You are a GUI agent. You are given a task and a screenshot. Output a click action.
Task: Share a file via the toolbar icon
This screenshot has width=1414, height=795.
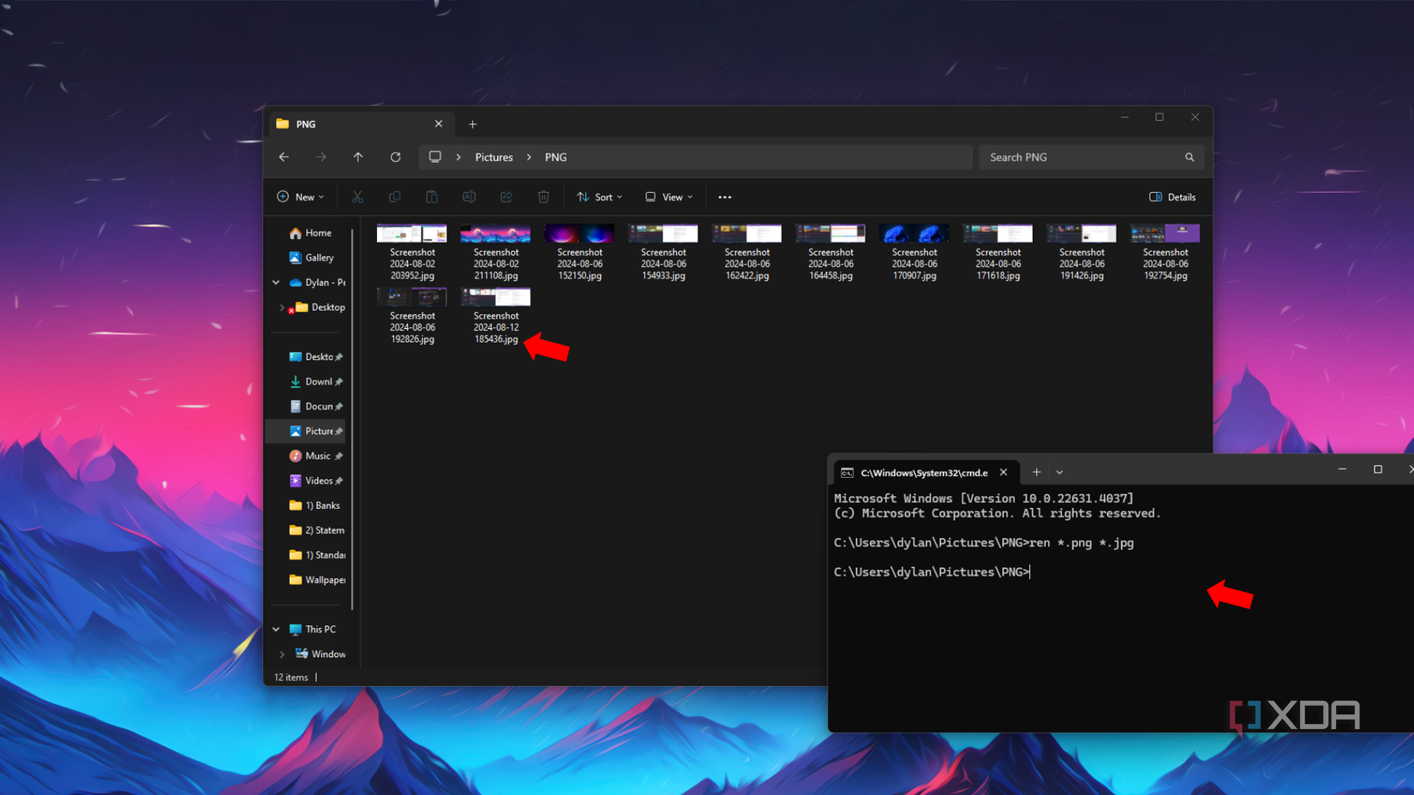coord(506,196)
